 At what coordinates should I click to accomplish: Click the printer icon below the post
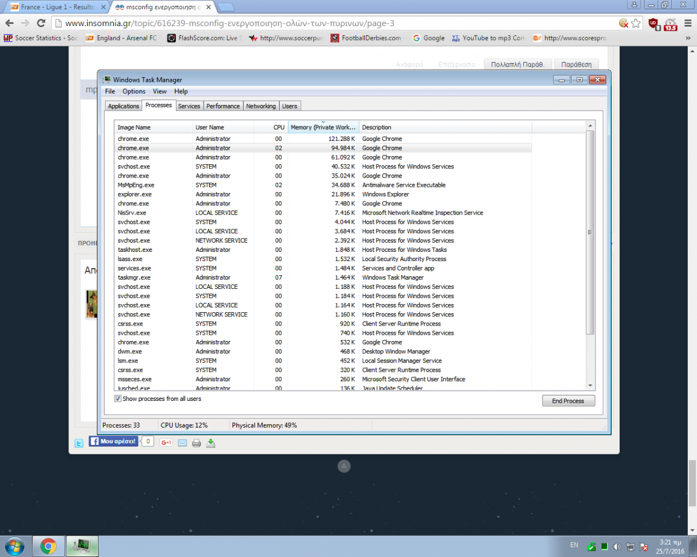pos(196,443)
